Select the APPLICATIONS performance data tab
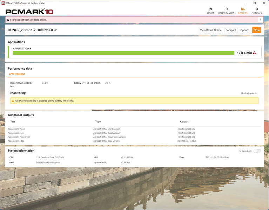The height and width of the screenshot is (210, 269). coord(17,74)
